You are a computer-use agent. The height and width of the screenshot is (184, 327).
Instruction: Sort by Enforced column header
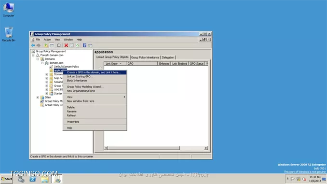(164, 63)
